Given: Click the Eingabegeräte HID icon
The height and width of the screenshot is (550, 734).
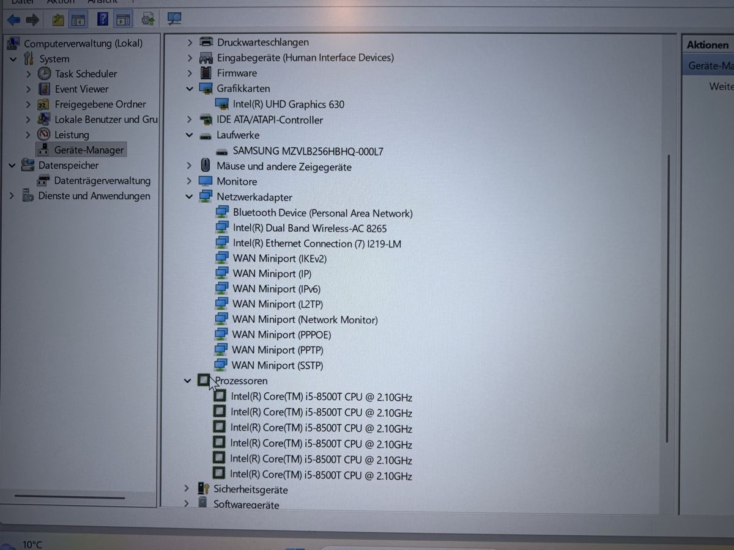Looking at the screenshot, I should click(x=206, y=57).
